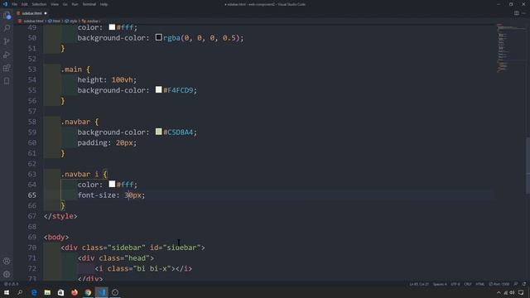Click the closing </style> tag
Image resolution: width=530 pixels, height=298 pixels.
60,216
